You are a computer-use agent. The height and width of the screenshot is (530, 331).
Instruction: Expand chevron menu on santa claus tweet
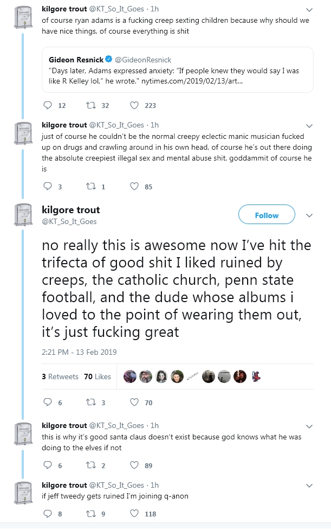click(x=309, y=426)
